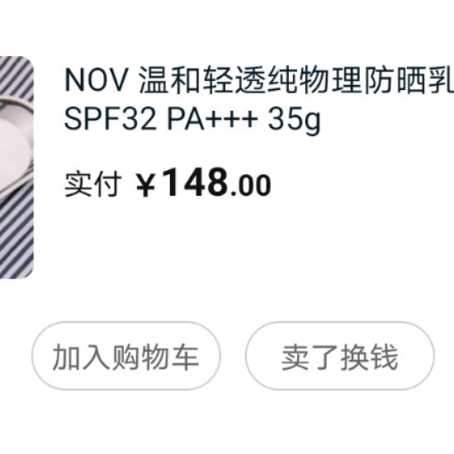Click the .00 decimal portion of price
Viewport: 454px width, 454px height.
[251, 186]
